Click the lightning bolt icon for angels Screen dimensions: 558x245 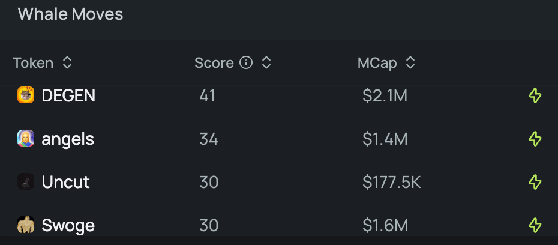click(x=535, y=139)
